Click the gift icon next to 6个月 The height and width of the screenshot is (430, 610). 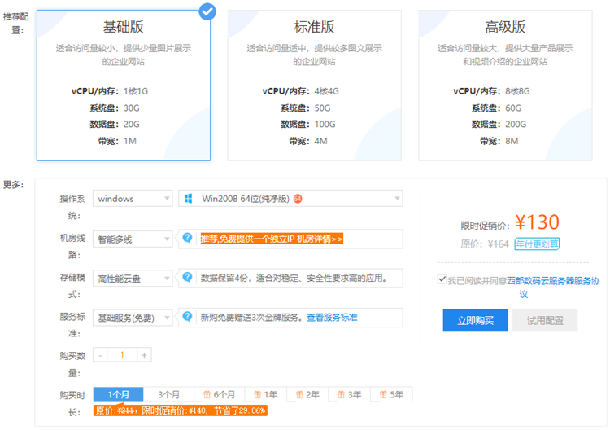[208, 395]
